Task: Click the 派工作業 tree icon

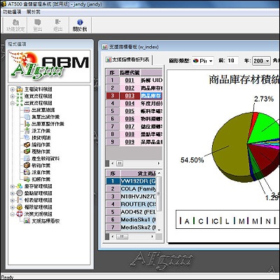Action: click(x=27, y=131)
